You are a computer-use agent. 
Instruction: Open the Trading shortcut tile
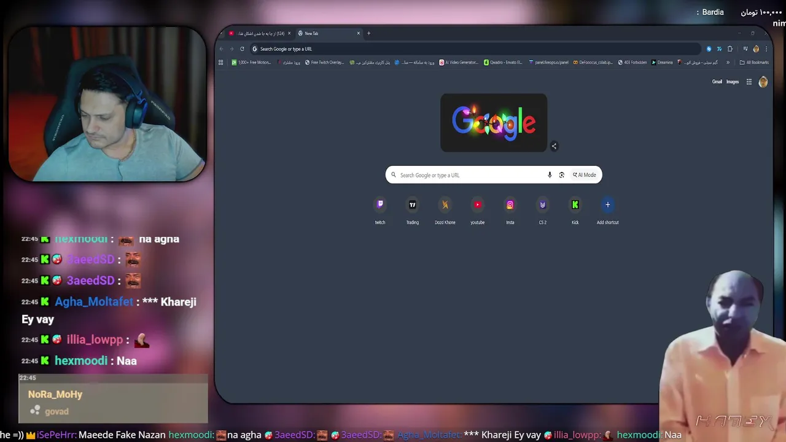[x=413, y=211]
